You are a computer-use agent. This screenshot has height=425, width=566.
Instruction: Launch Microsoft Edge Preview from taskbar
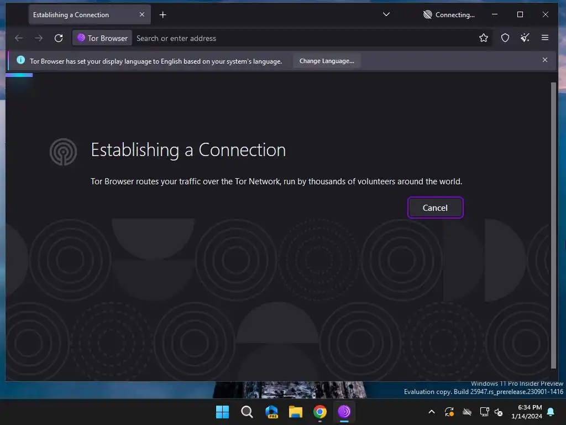271,412
